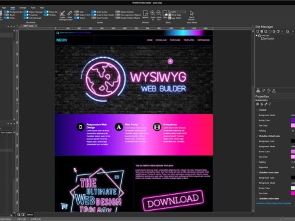Click the neon DOWNLOAD button on the page

[173, 201]
